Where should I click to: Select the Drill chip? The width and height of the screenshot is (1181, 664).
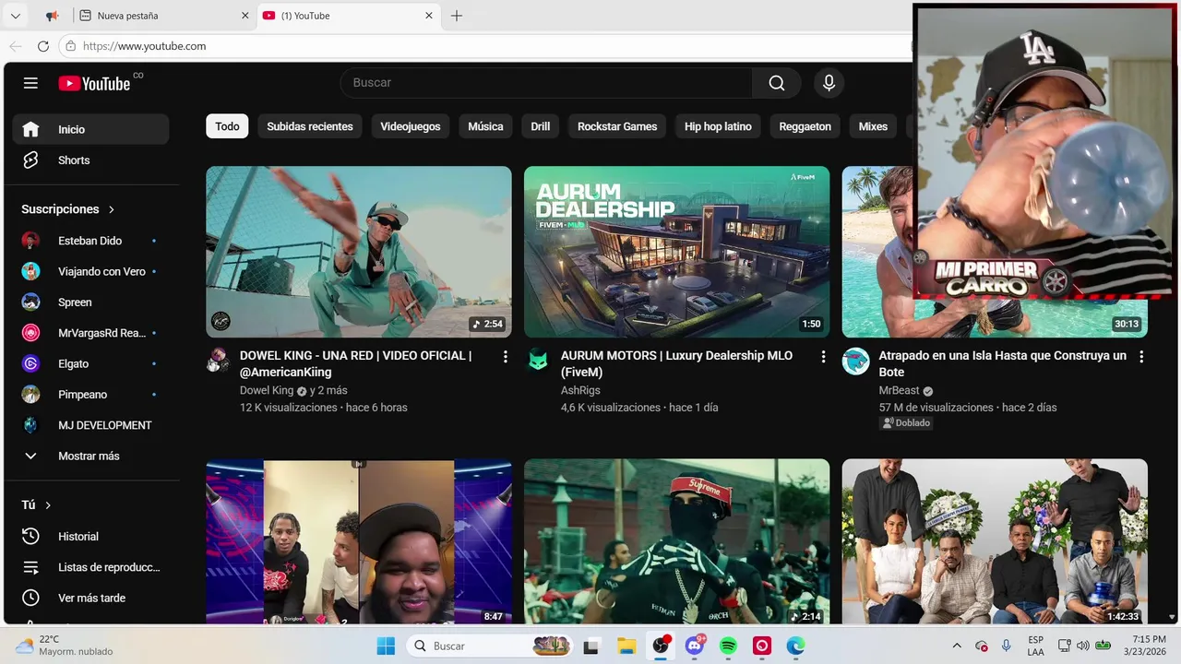[541, 126]
